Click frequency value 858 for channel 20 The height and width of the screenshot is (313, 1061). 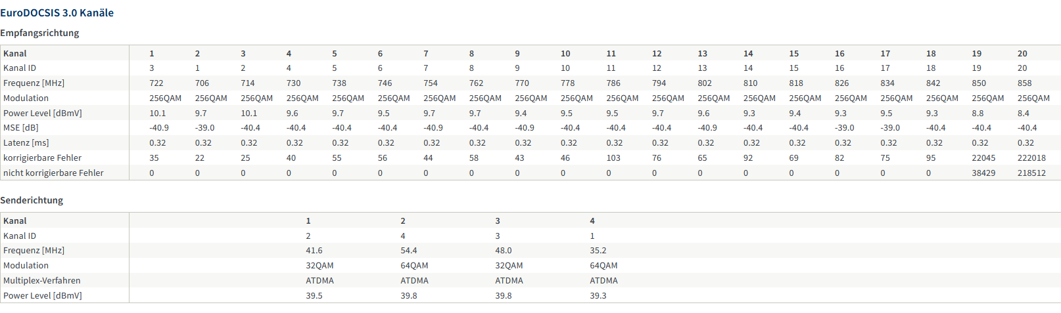(x=1024, y=83)
